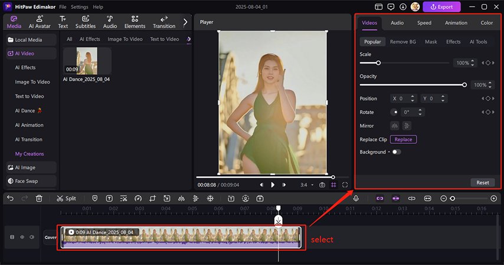Click the purple Export button
504x265 pixels.
pyautogui.click(x=441, y=6)
